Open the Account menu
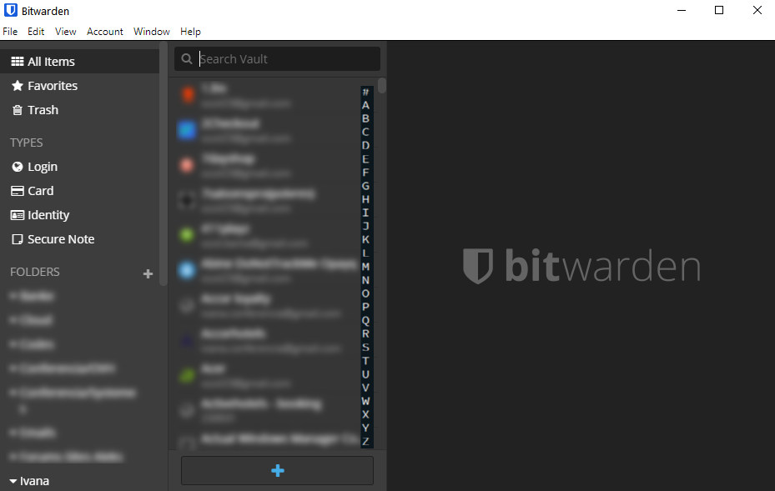This screenshot has height=491, width=775. [x=105, y=32]
